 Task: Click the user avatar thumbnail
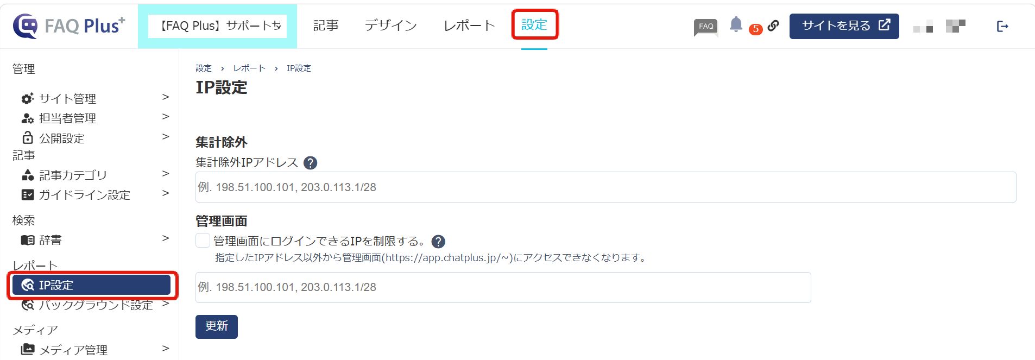[956, 26]
